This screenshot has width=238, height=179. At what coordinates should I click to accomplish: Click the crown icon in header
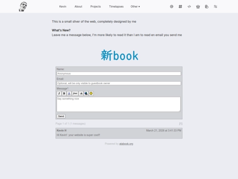198,7
